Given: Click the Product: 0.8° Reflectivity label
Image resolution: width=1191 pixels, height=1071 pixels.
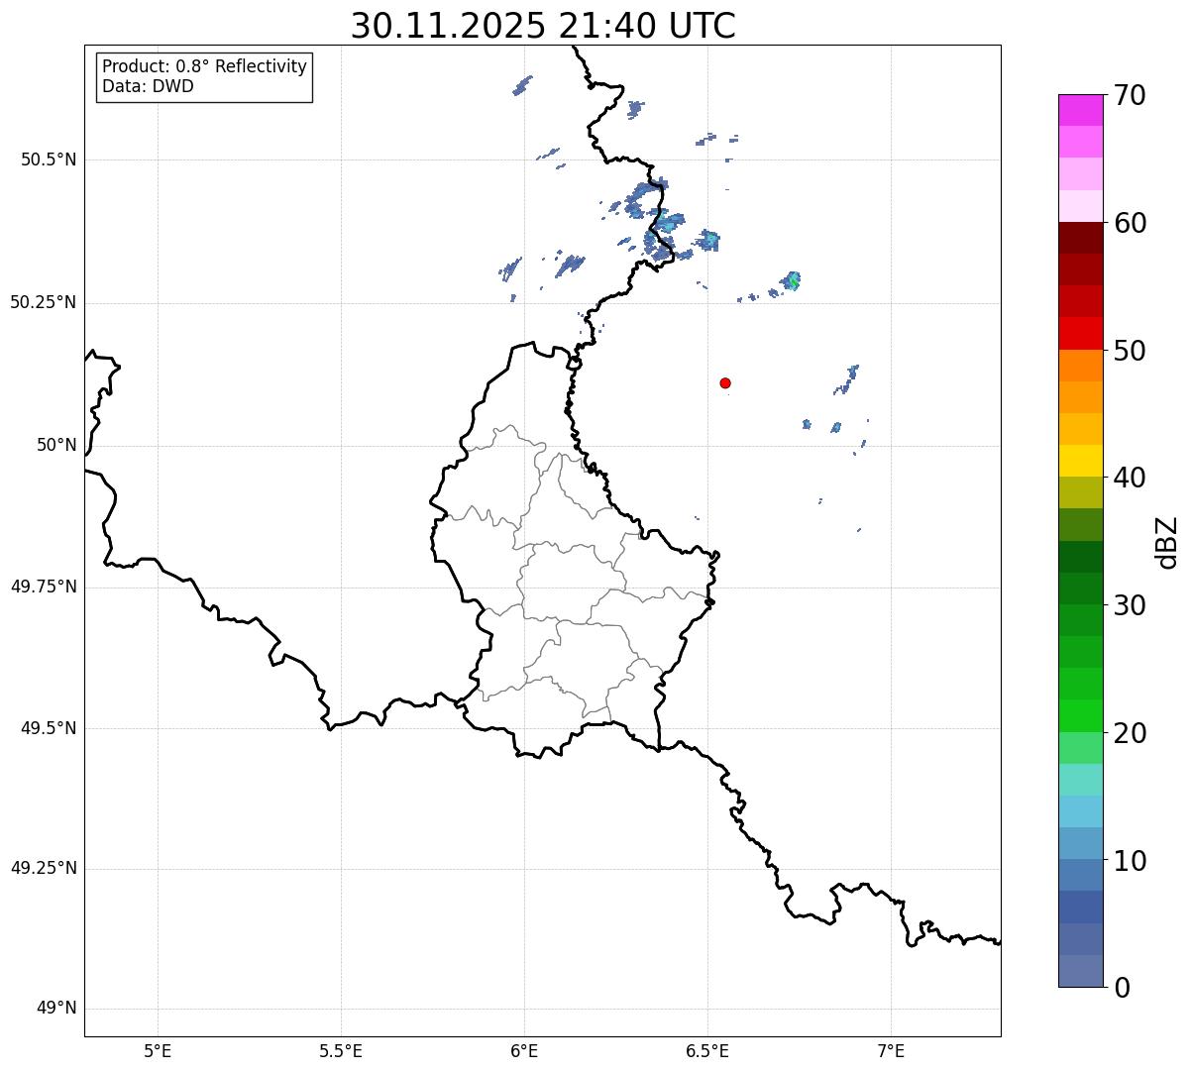Looking at the screenshot, I should click(x=205, y=66).
